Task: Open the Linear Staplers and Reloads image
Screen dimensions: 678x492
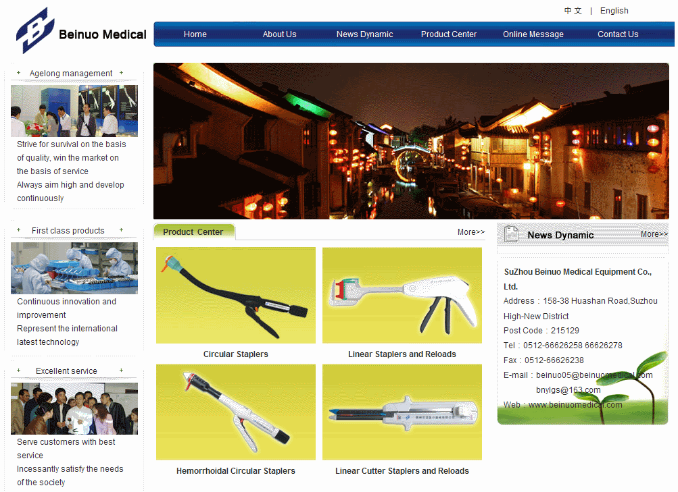Action: pyautogui.click(x=402, y=296)
